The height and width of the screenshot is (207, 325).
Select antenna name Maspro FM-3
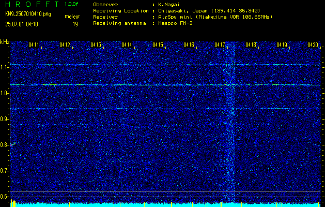point(175,23)
